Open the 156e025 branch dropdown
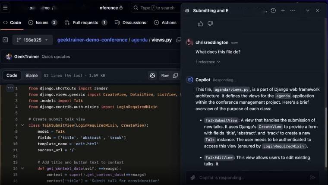This screenshot has height=185, width=328. coord(32,40)
